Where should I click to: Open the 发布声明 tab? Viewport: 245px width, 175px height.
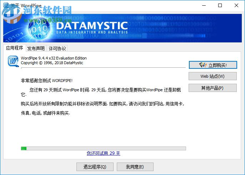coord(36,48)
